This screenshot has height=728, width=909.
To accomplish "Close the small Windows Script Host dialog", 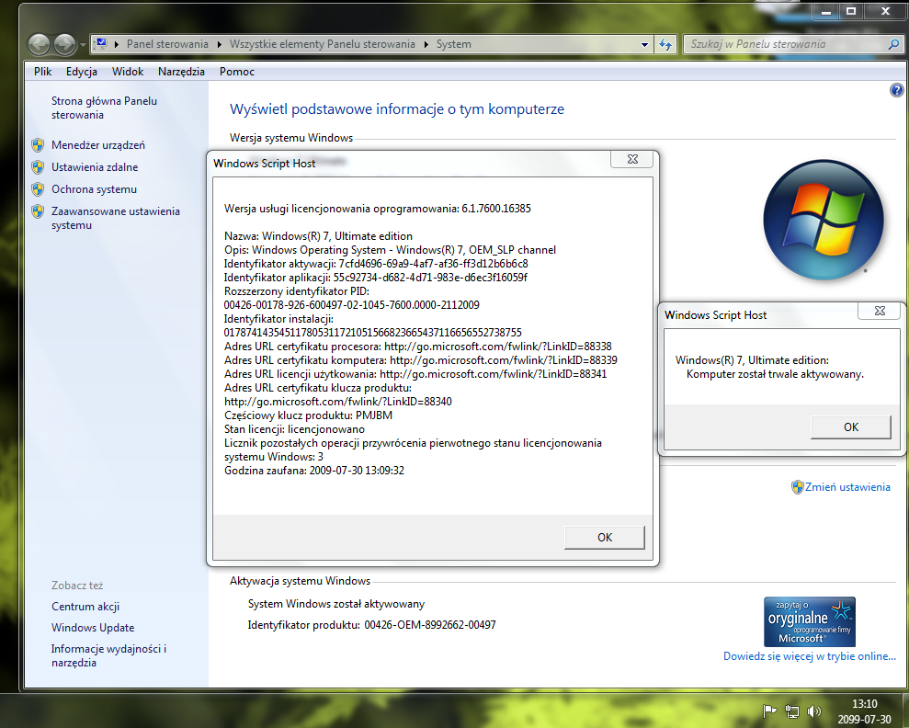I will (879, 312).
